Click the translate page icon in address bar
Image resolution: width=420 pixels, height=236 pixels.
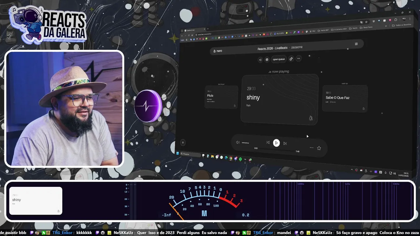coord(361,22)
